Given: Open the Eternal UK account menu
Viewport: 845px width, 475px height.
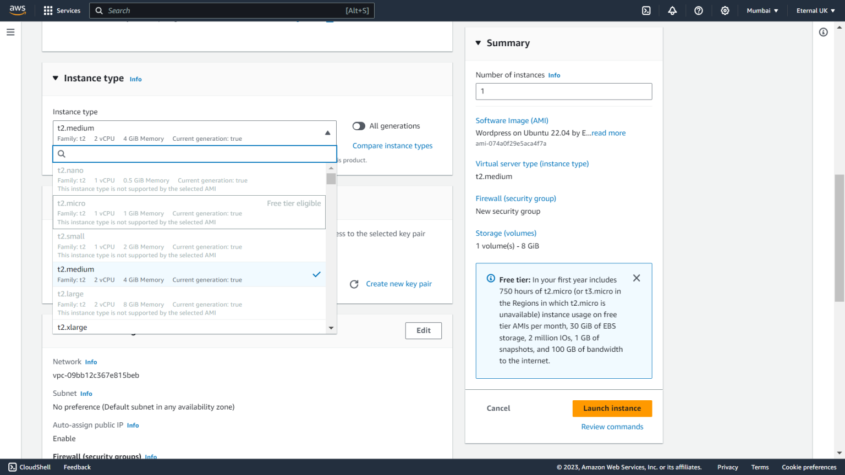Looking at the screenshot, I should click(x=815, y=10).
